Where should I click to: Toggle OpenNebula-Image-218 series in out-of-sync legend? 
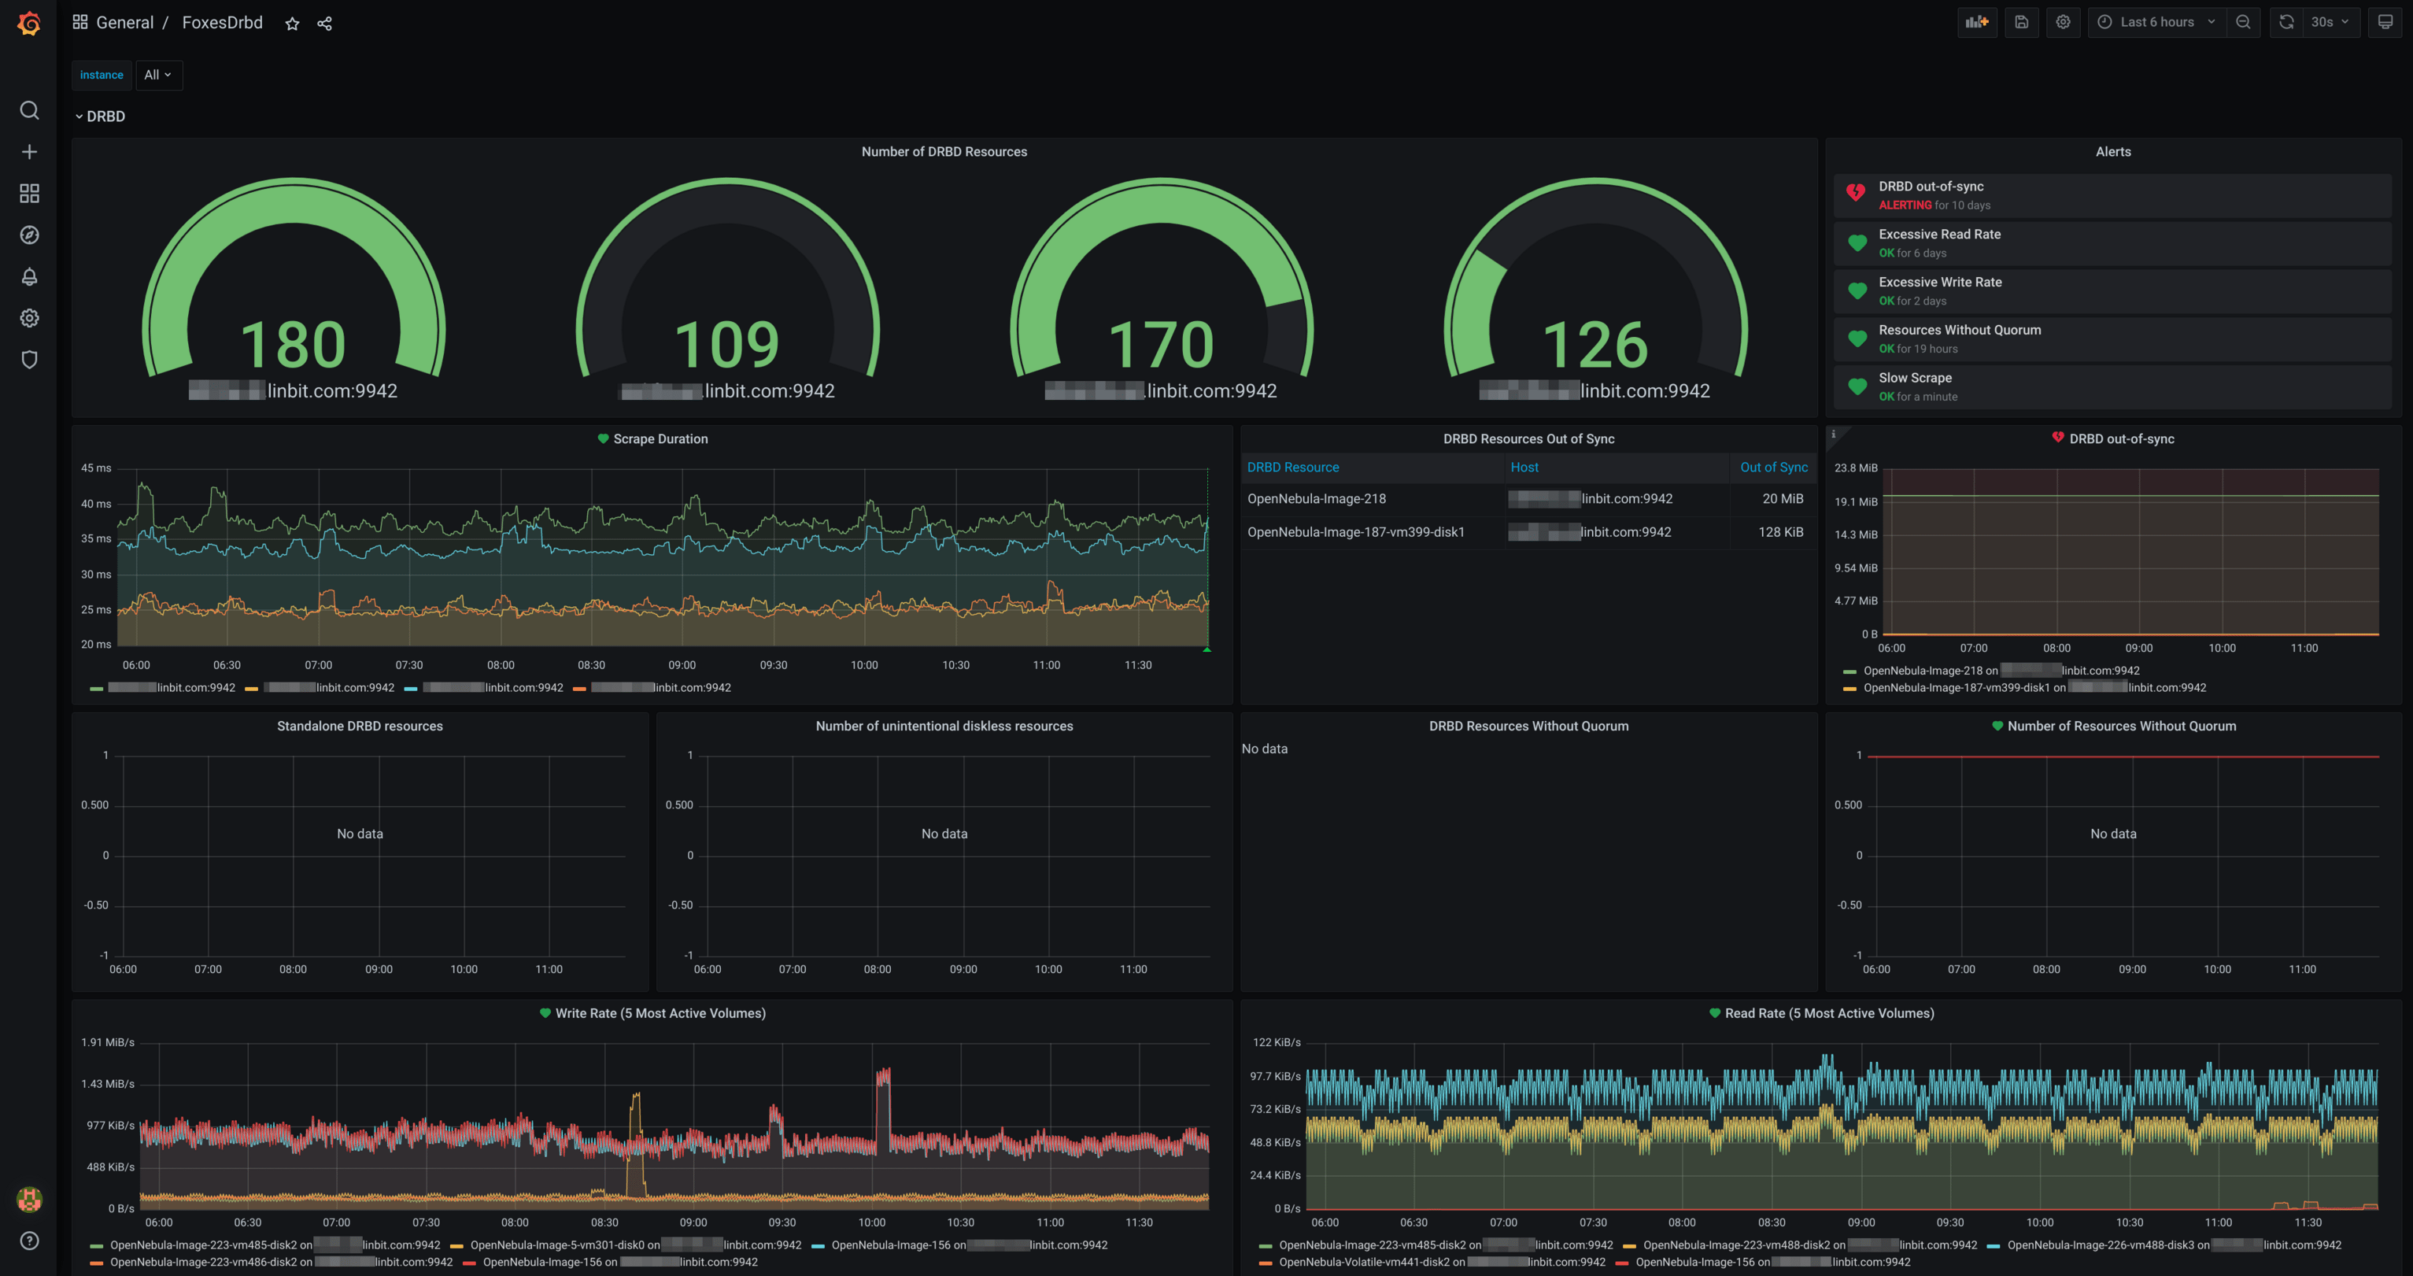(1922, 671)
